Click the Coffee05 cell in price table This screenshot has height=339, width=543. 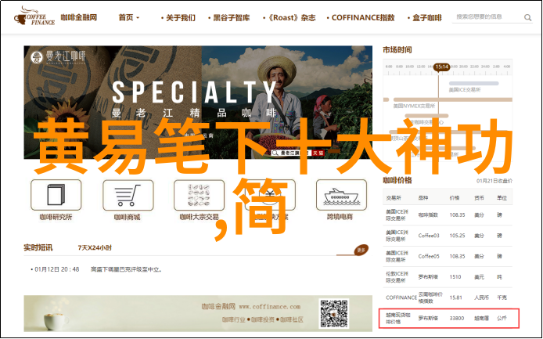(429, 256)
